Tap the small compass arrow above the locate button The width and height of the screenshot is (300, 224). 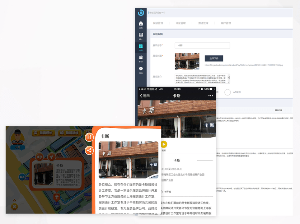pos(15,200)
